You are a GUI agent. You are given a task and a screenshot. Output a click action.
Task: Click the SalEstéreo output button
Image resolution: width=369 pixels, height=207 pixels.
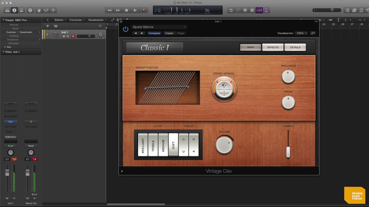click(x=11, y=137)
